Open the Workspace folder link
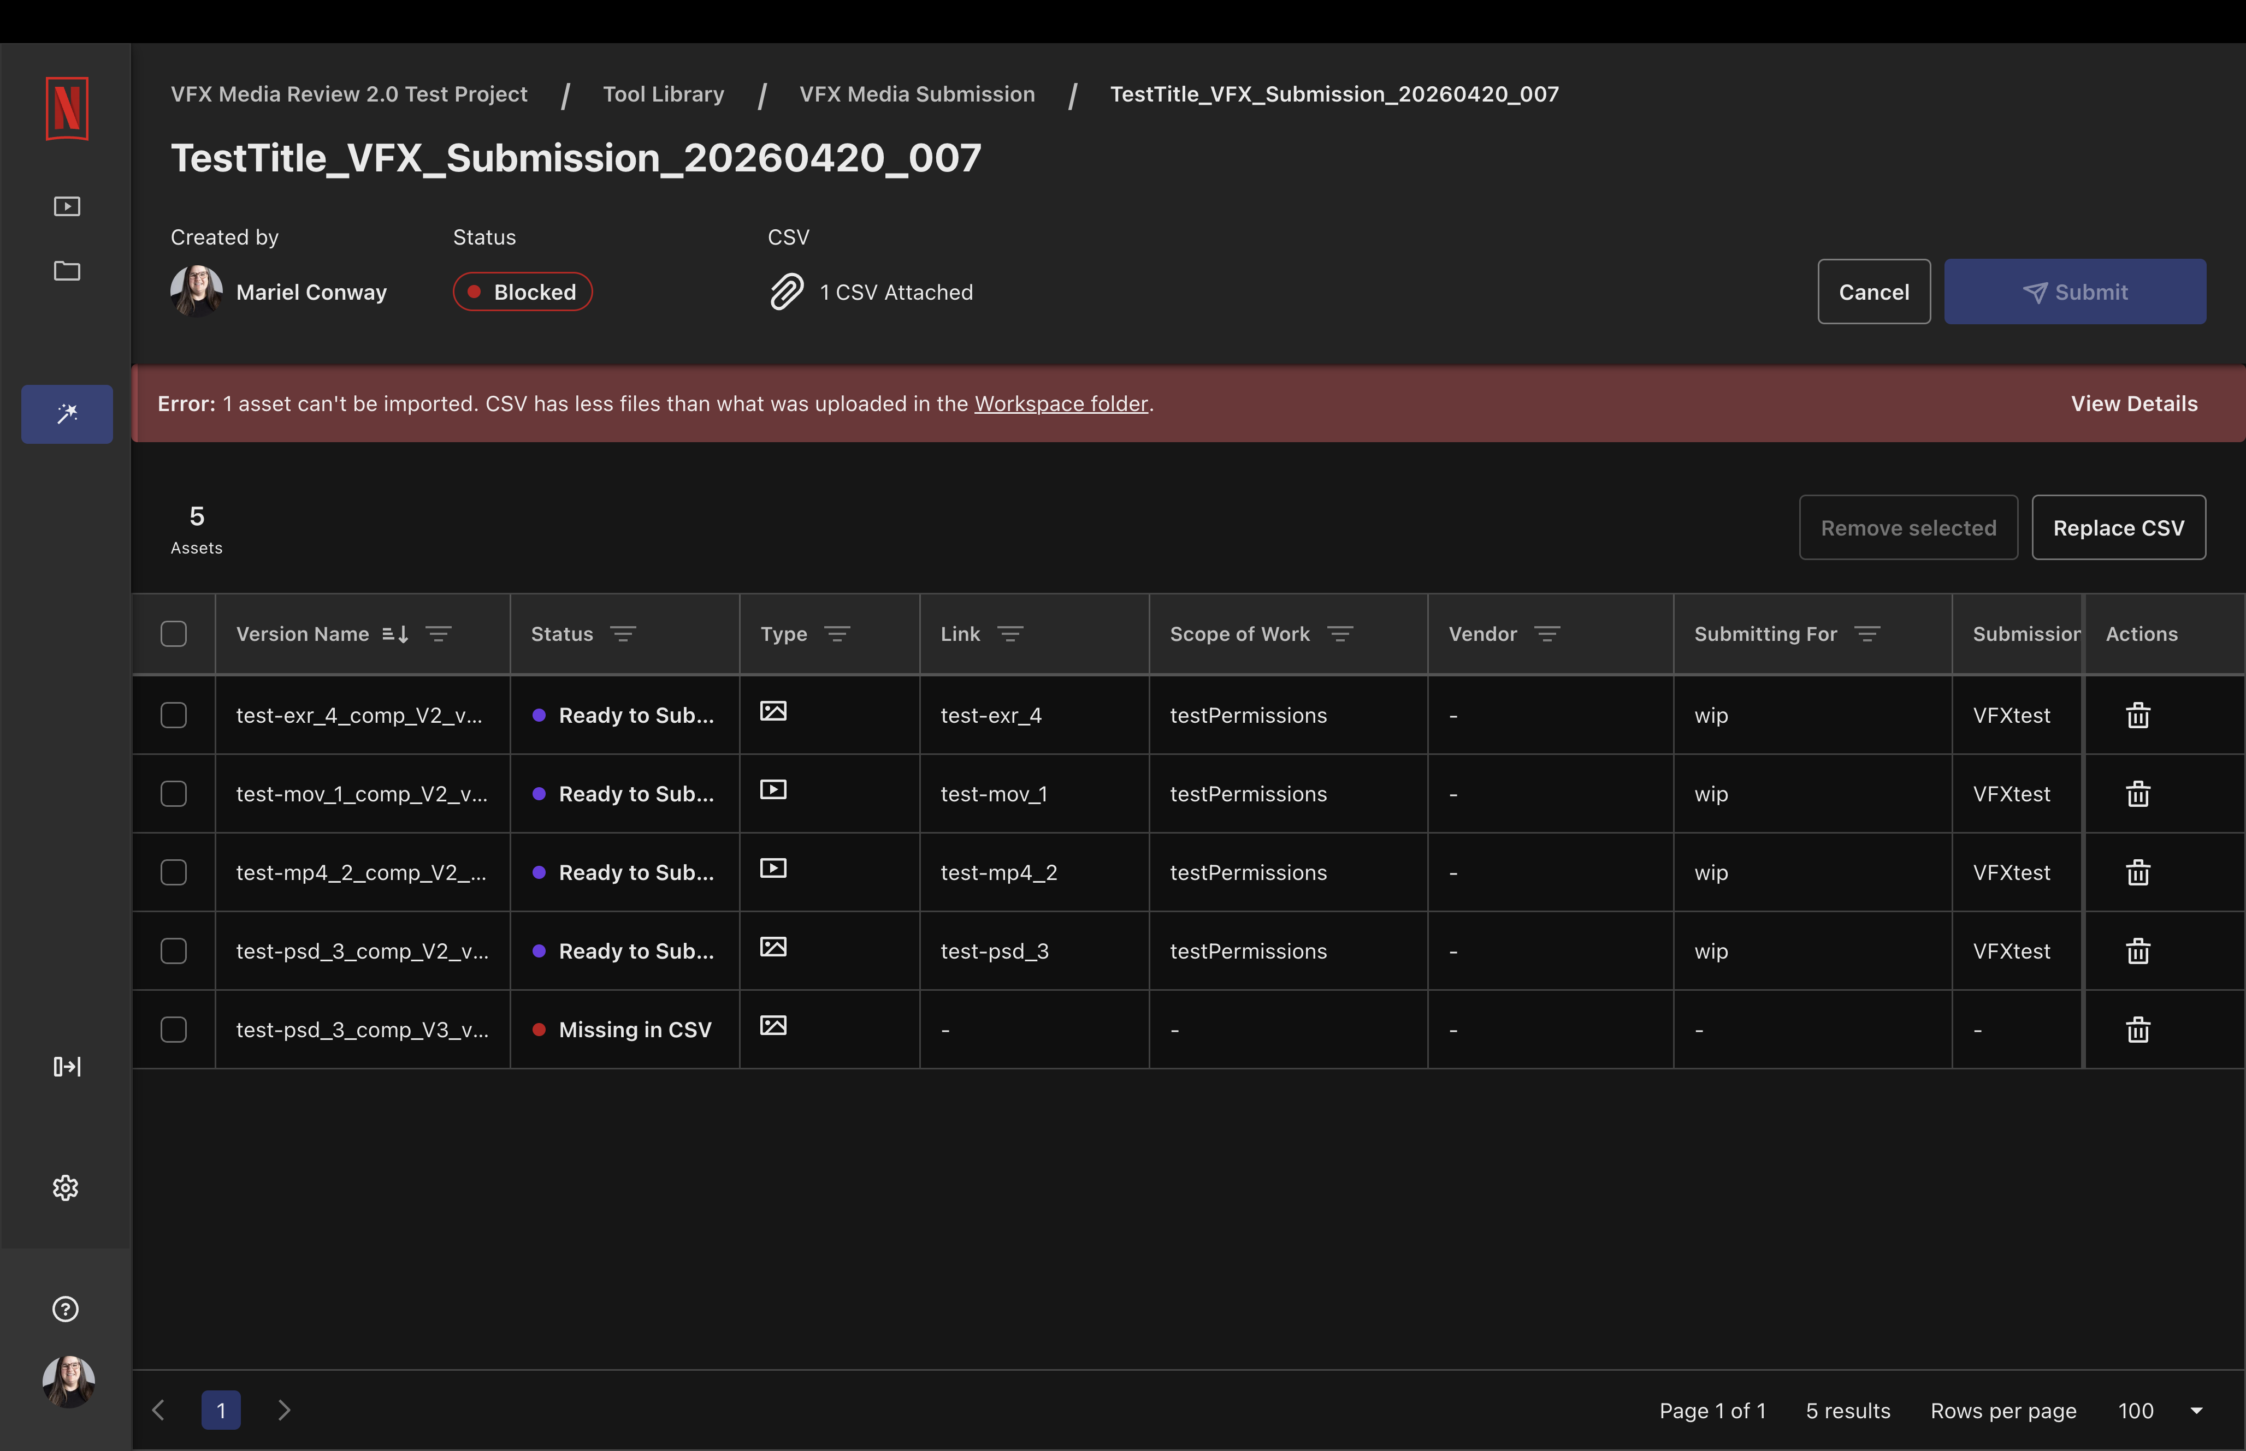 click(1061, 404)
